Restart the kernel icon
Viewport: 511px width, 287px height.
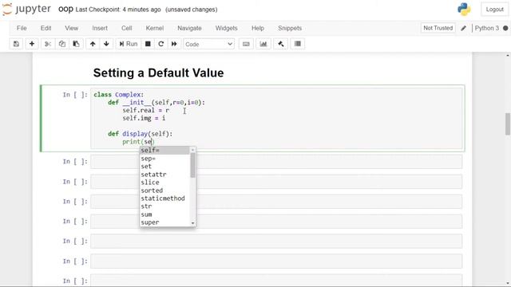(160, 44)
